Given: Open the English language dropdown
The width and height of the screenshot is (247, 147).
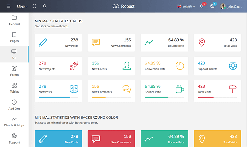Looking at the screenshot, I should coord(186,7).
